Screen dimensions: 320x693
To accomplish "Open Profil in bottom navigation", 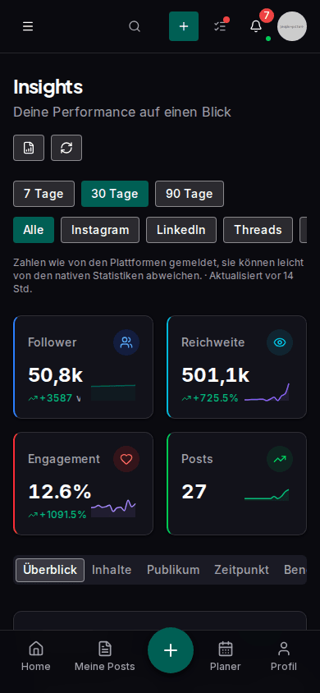I will point(284,656).
